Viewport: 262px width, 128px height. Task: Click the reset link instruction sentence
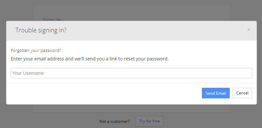90,59
